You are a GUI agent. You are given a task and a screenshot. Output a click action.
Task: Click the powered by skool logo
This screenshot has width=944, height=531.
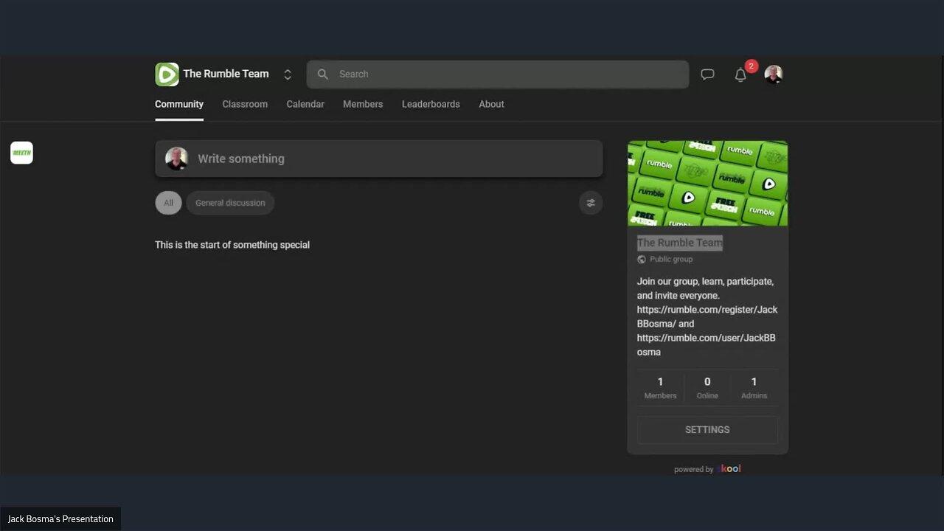click(729, 468)
